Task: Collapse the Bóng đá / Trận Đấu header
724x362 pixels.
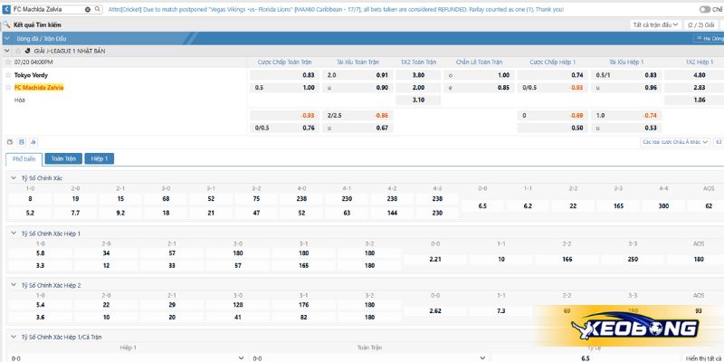Action: [9, 40]
